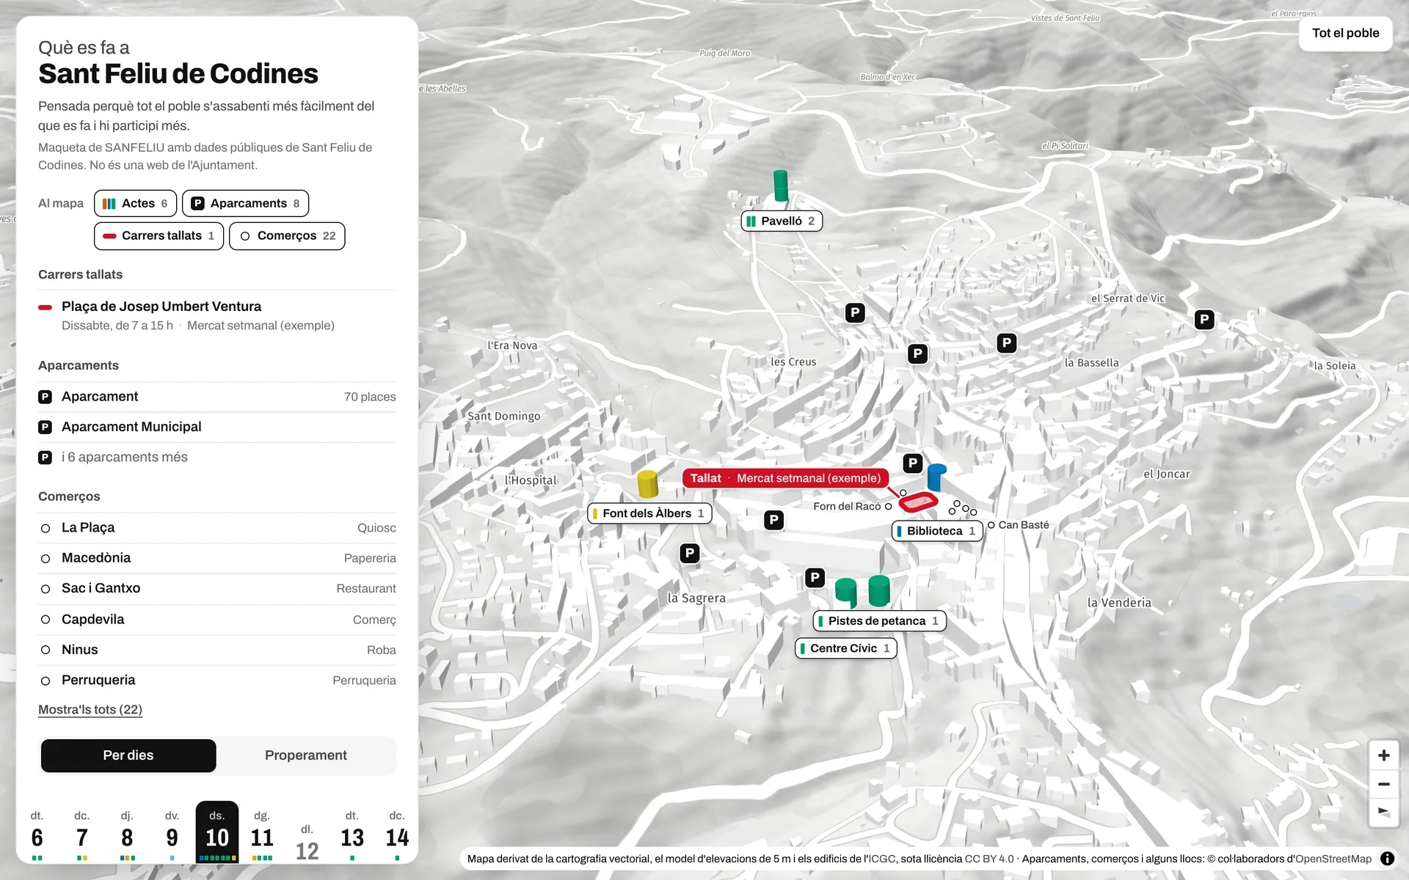Open the Font dels Àlbers label
Image resolution: width=1409 pixels, height=880 pixels.
click(649, 513)
